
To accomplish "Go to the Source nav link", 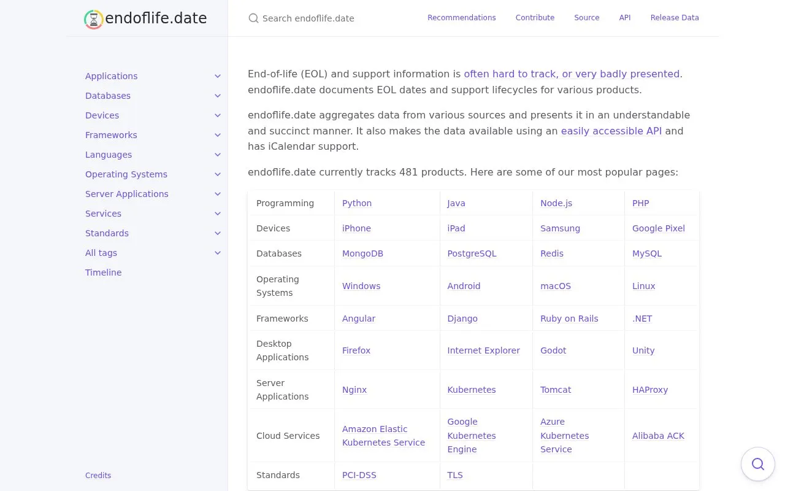I will (x=587, y=18).
